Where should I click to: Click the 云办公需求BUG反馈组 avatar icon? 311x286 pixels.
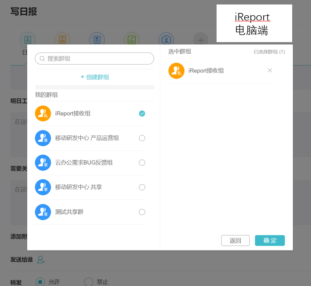pyautogui.click(x=43, y=163)
